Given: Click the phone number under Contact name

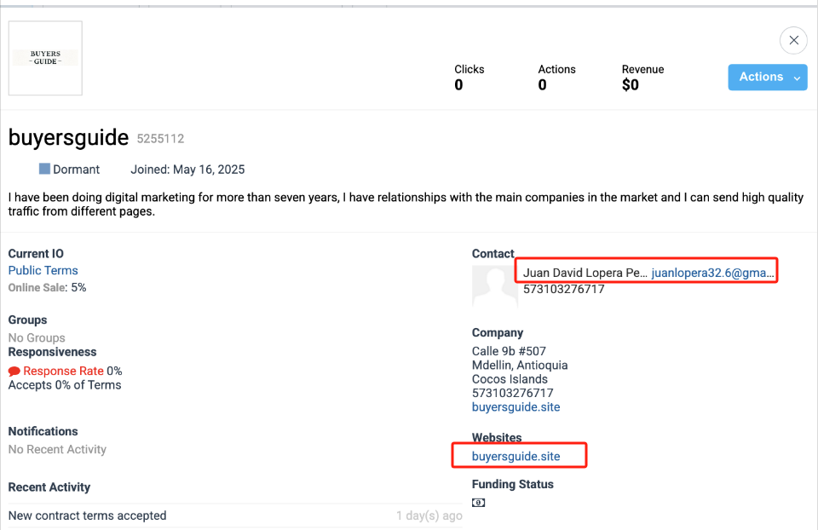Looking at the screenshot, I should (x=563, y=289).
